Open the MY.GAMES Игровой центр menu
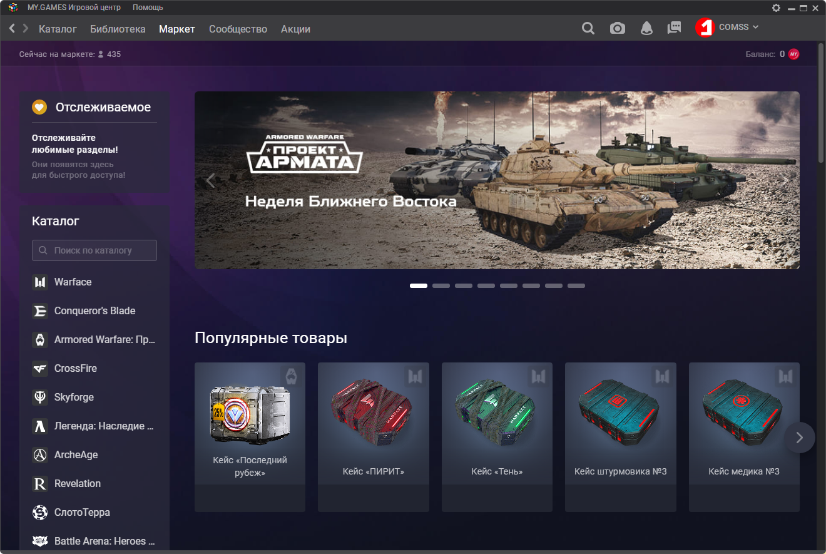Image resolution: width=826 pixels, height=554 pixels. tap(74, 8)
